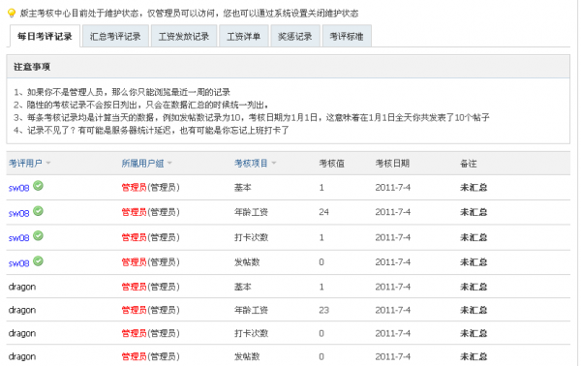The height and width of the screenshot is (366, 581).
Task: Open the 每日考评记录 tab
Action: click(45, 36)
